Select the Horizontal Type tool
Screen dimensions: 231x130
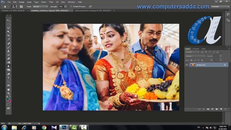(8, 78)
